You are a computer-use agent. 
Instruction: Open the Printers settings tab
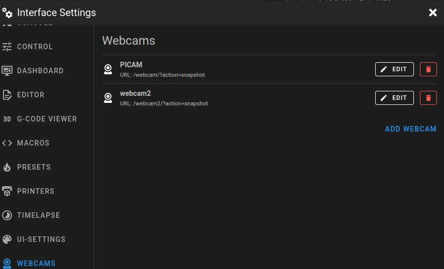[47, 191]
